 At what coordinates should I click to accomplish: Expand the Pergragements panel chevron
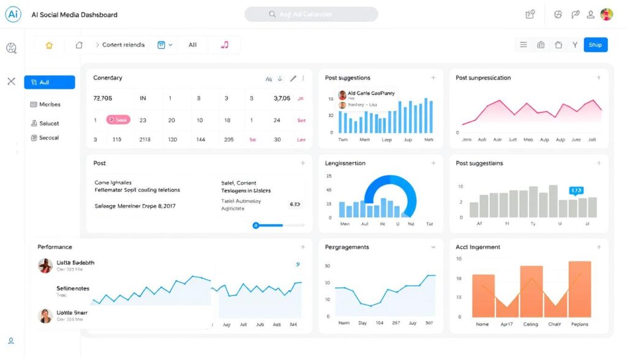434,247
